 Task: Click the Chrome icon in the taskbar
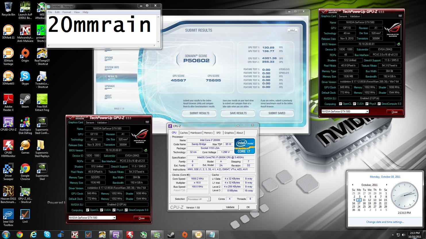[20, 235]
